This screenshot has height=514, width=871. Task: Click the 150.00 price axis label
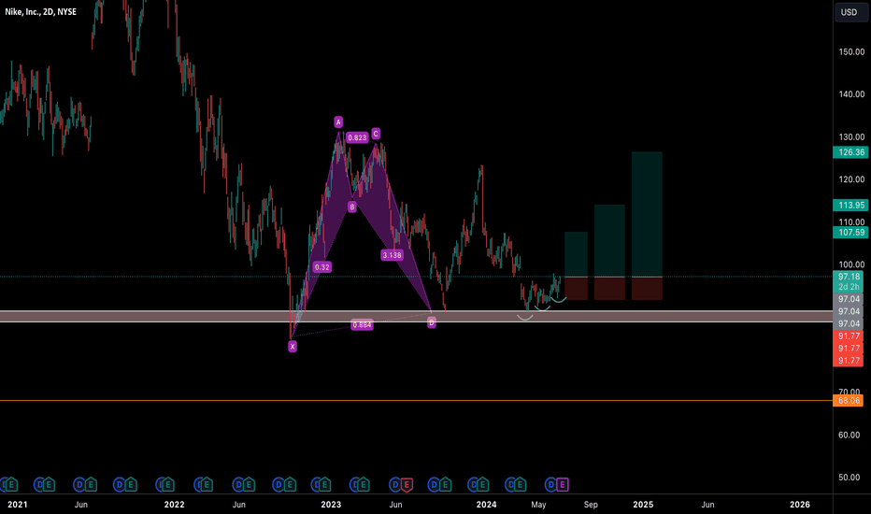(851, 51)
